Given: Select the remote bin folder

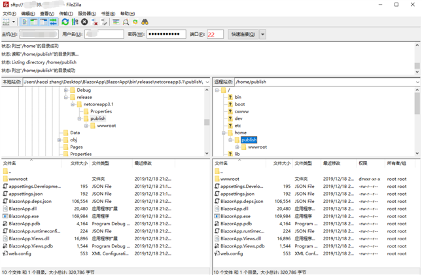Looking at the screenshot, I should pos(238,98).
